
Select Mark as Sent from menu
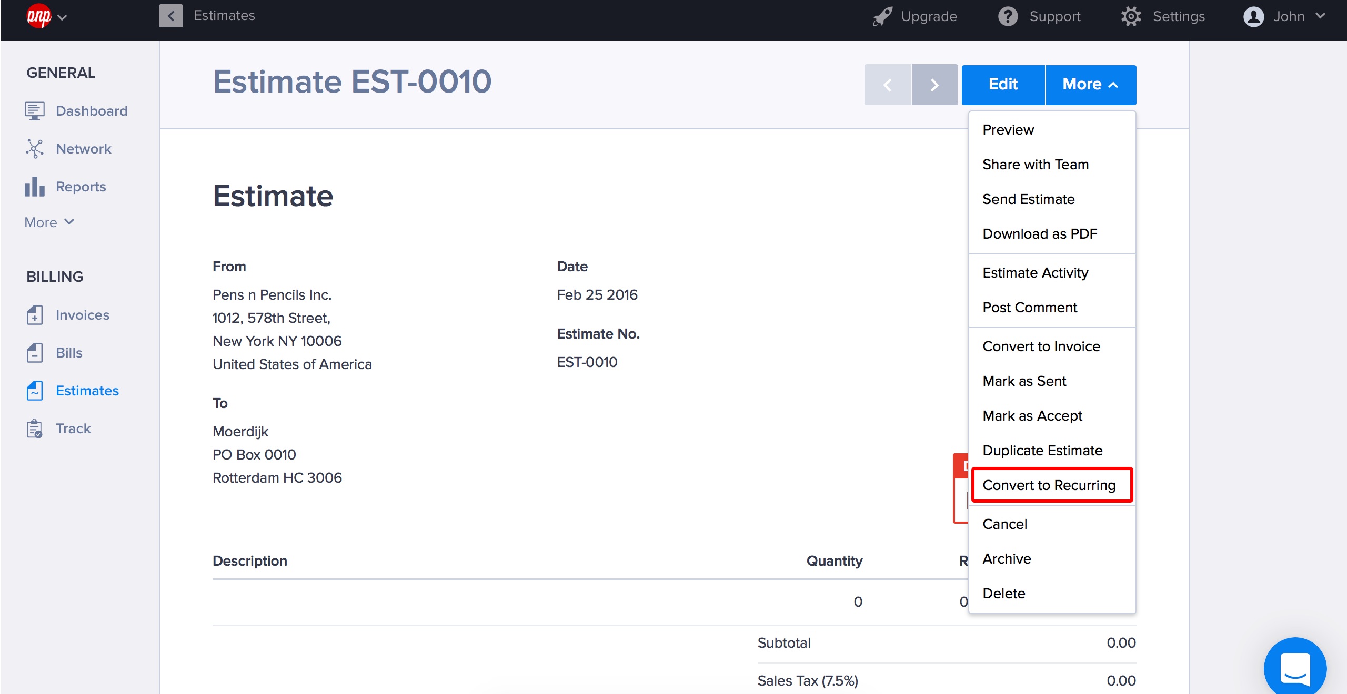click(x=1024, y=381)
